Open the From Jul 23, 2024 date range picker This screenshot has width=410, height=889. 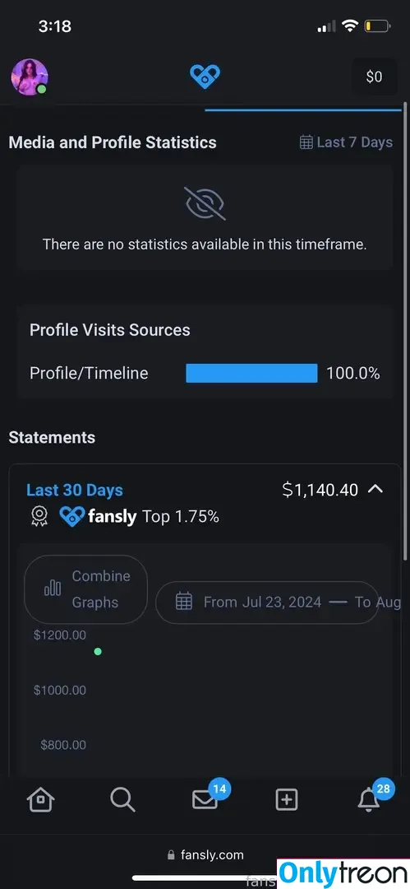pyautogui.click(x=267, y=602)
